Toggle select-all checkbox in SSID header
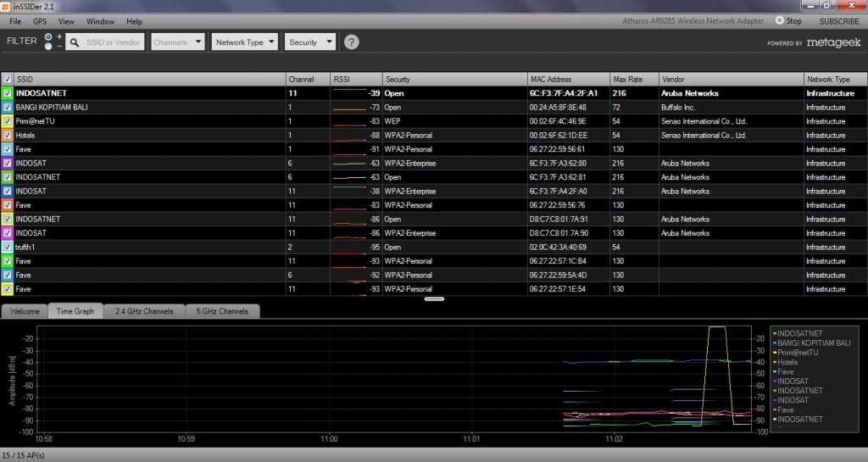The width and height of the screenshot is (868, 462). click(7, 79)
